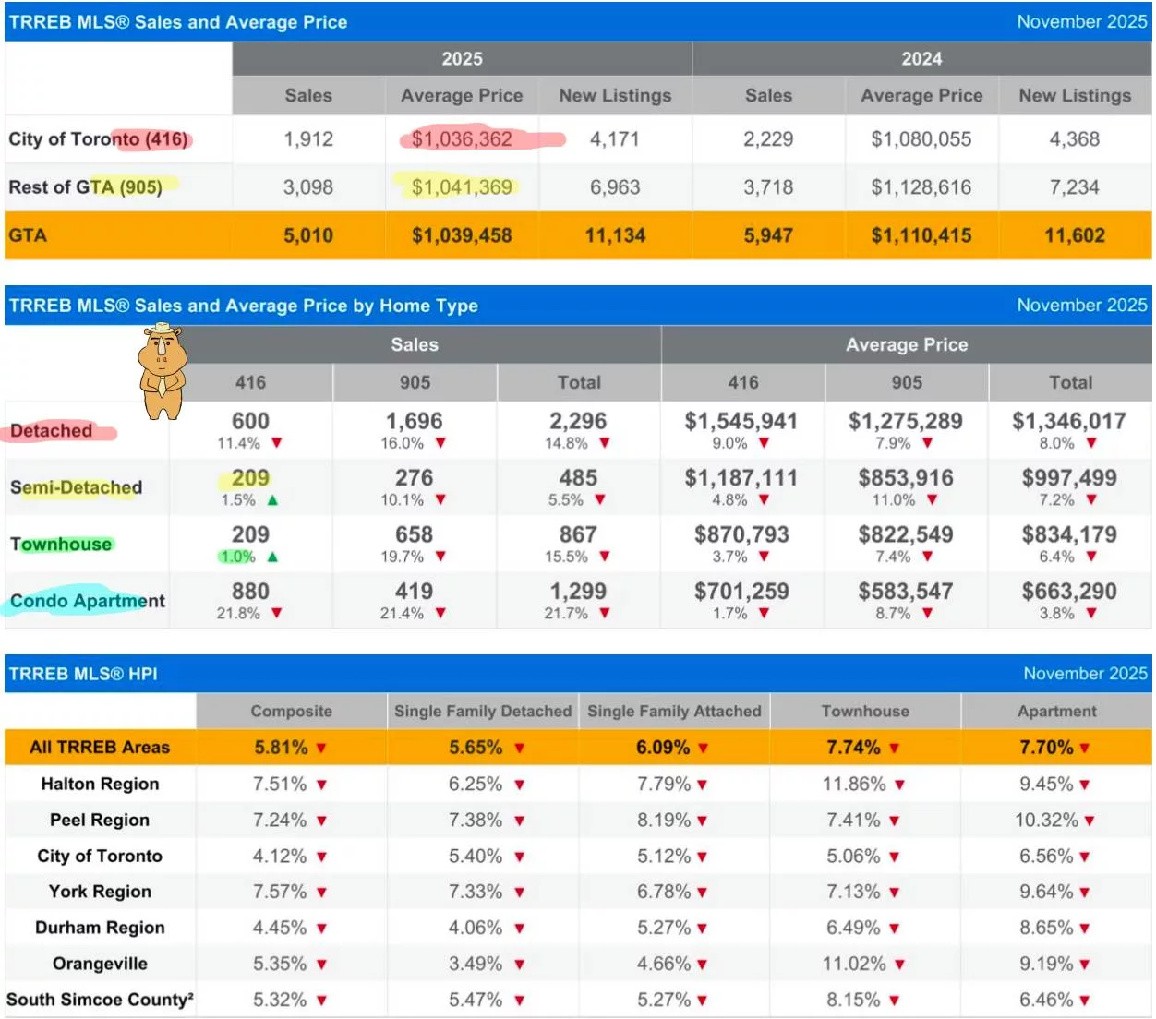This screenshot has width=1156, height=1019.
Task: Click red down arrow beside Composite 5.81%
Action: [321, 749]
